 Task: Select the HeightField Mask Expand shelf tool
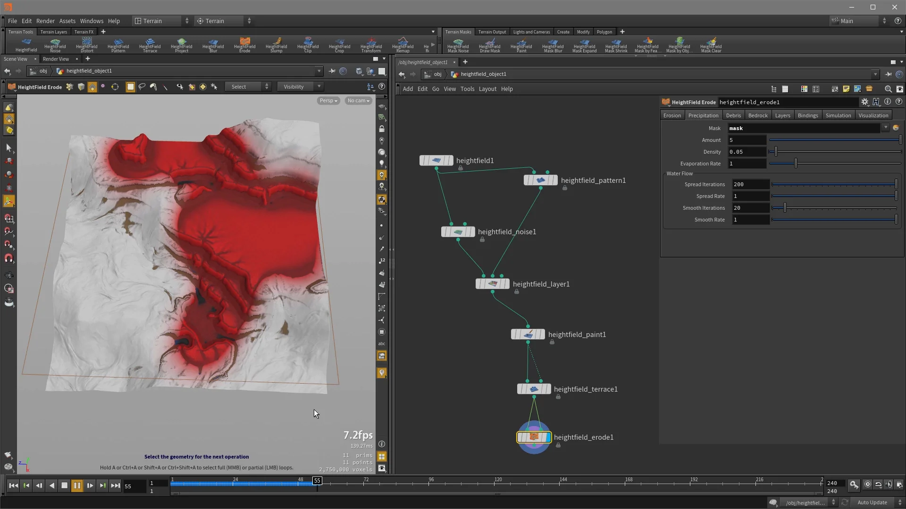point(584,45)
